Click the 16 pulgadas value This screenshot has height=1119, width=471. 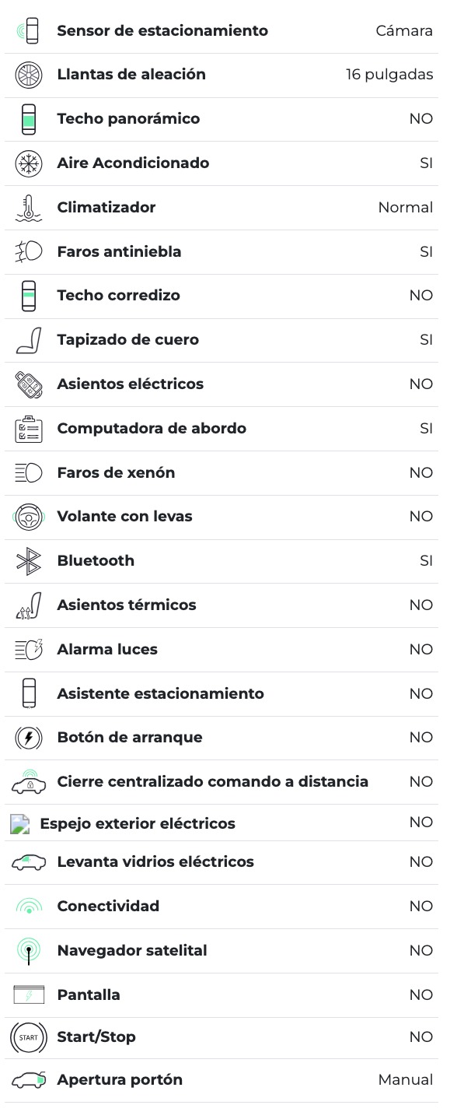(389, 75)
